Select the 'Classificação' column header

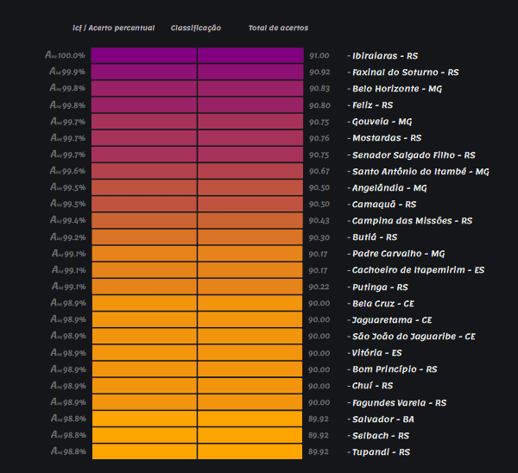196,28
